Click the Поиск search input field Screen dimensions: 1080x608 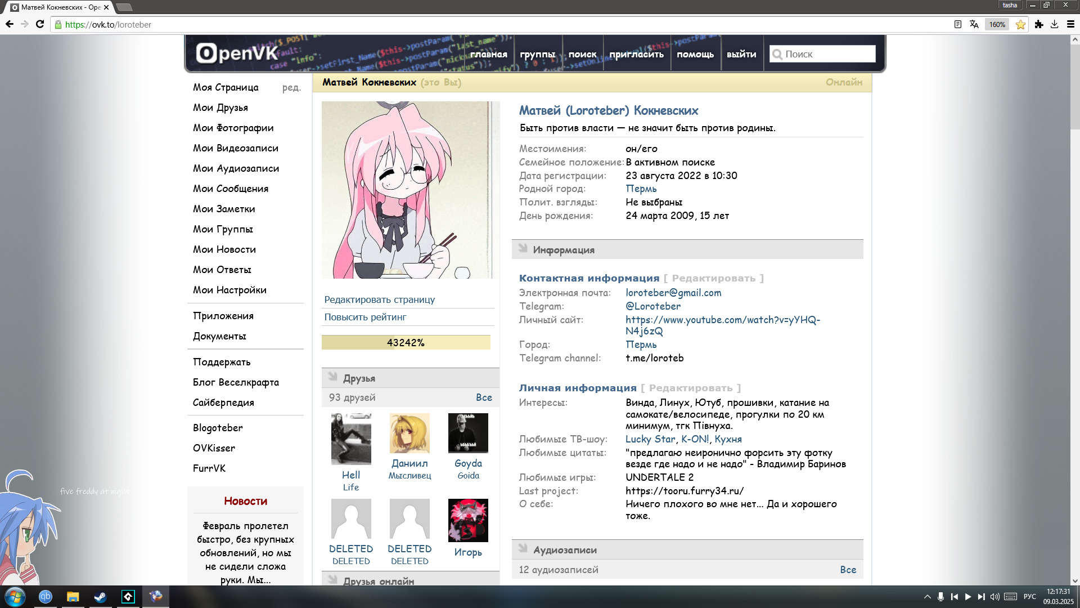(827, 54)
